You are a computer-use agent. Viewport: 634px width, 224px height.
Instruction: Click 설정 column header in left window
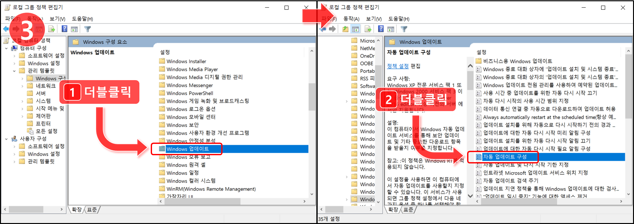click(x=165, y=52)
